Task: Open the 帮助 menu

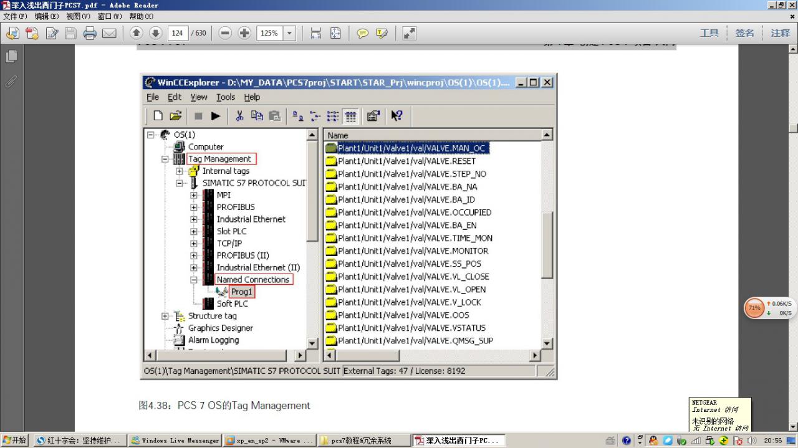Action: [142, 16]
